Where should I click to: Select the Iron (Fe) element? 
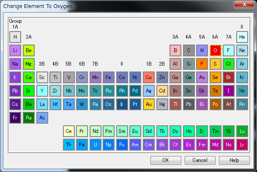tap(109, 77)
